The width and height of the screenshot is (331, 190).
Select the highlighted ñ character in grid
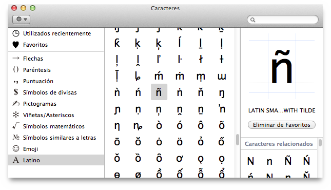coord(159,92)
